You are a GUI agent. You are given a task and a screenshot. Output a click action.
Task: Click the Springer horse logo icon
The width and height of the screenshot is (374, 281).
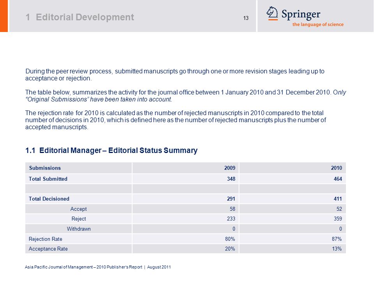point(272,13)
